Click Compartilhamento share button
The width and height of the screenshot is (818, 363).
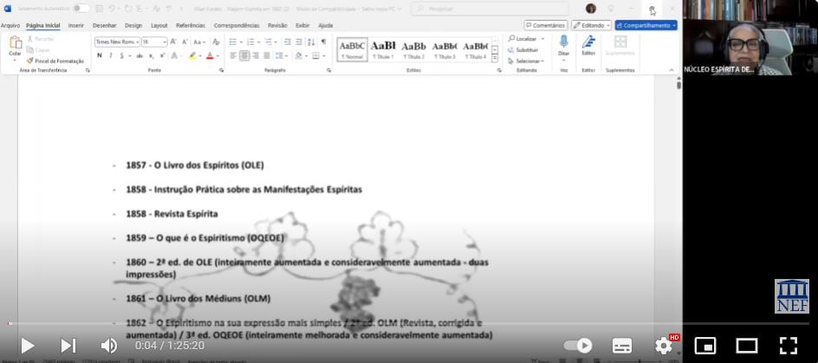(x=646, y=25)
